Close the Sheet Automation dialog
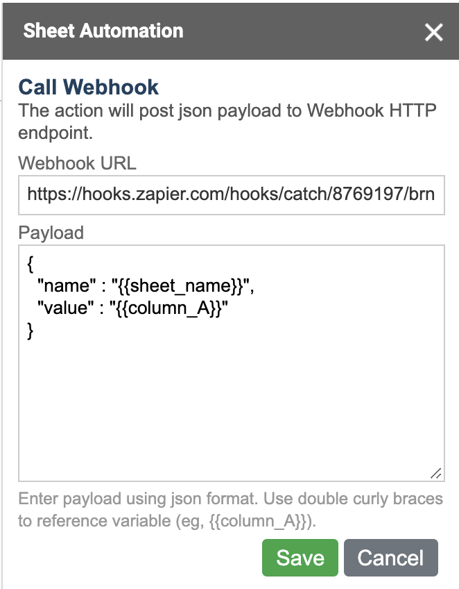The image size is (459, 589). (x=433, y=32)
